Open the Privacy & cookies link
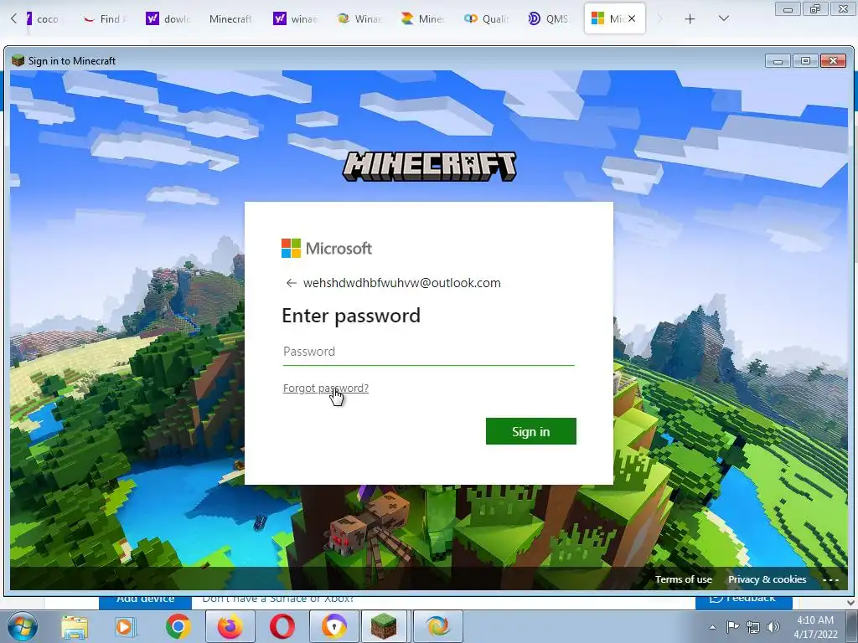Viewport: 858px width, 643px height. click(x=767, y=579)
